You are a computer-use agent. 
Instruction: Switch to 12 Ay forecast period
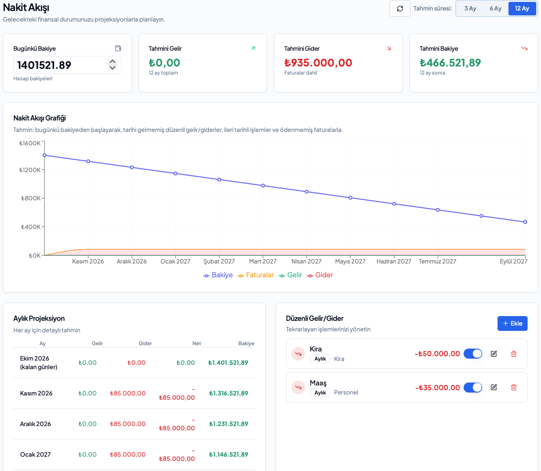click(522, 8)
